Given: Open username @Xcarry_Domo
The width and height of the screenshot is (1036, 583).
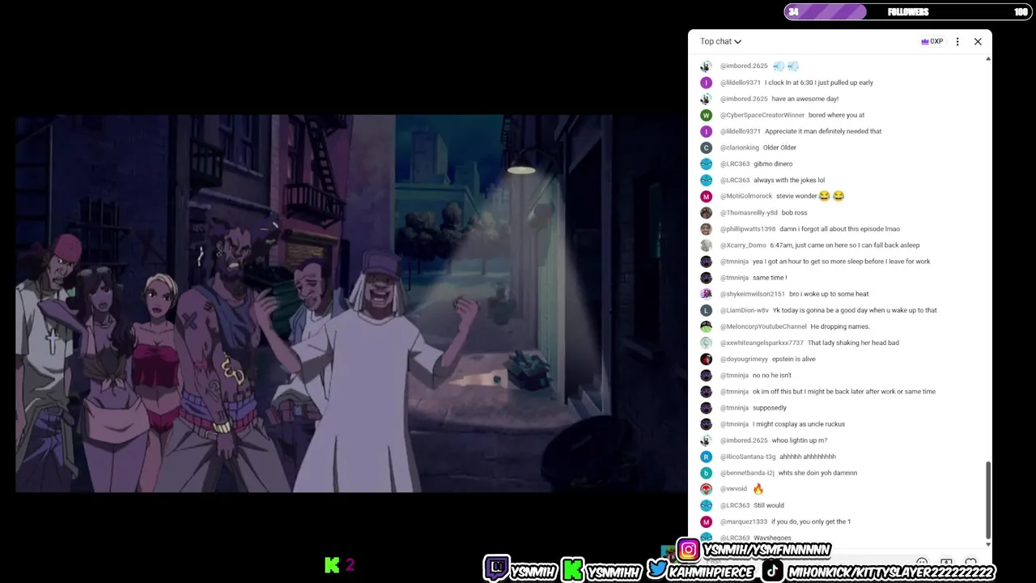Looking at the screenshot, I should [x=743, y=245].
